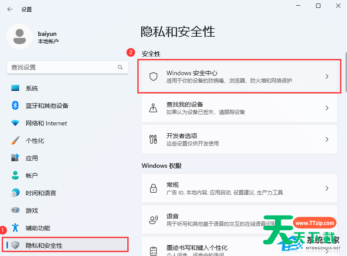Open 辅助功能 settings
This screenshot has width=347, height=256.
(68, 228)
